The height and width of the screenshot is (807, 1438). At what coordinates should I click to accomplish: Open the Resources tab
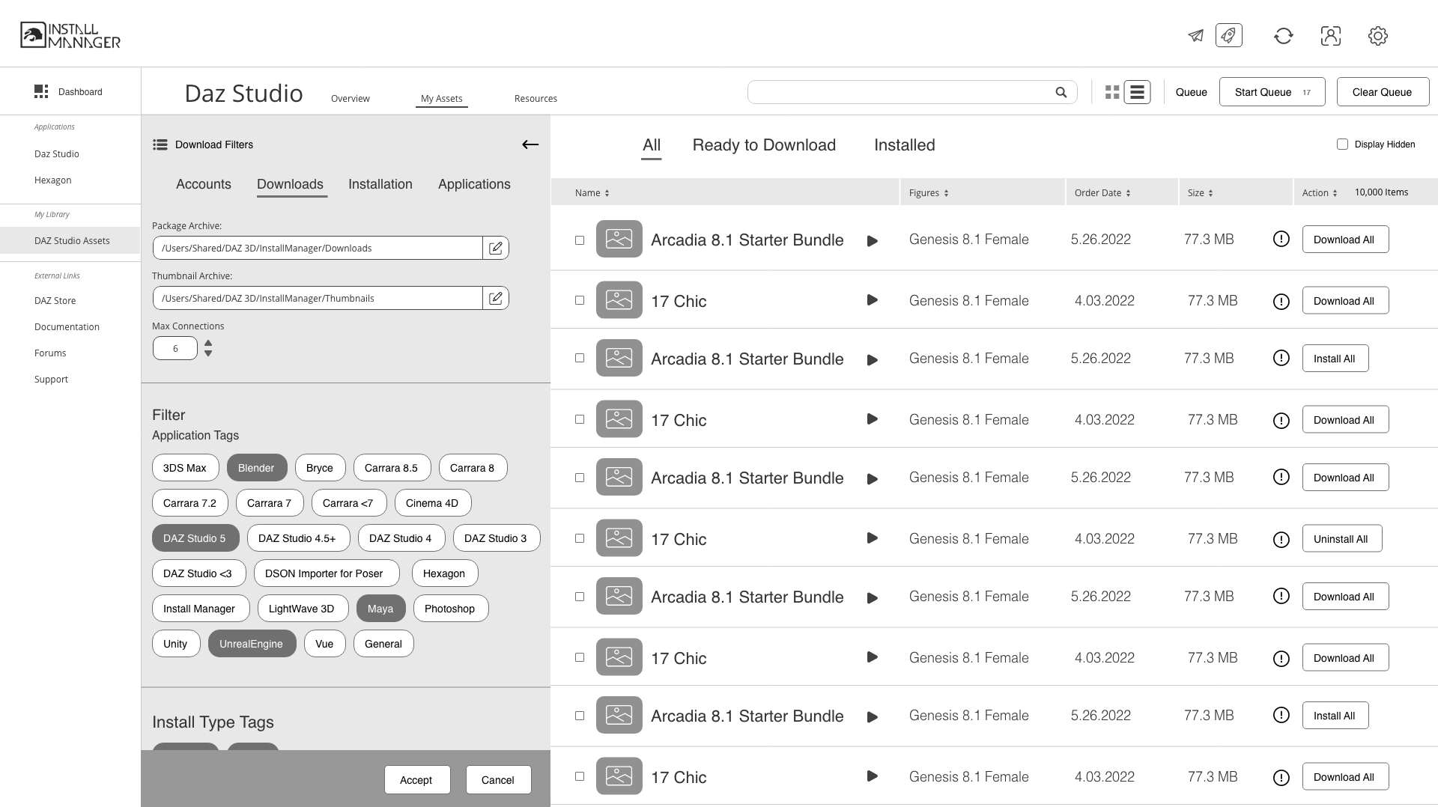[x=536, y=99]
